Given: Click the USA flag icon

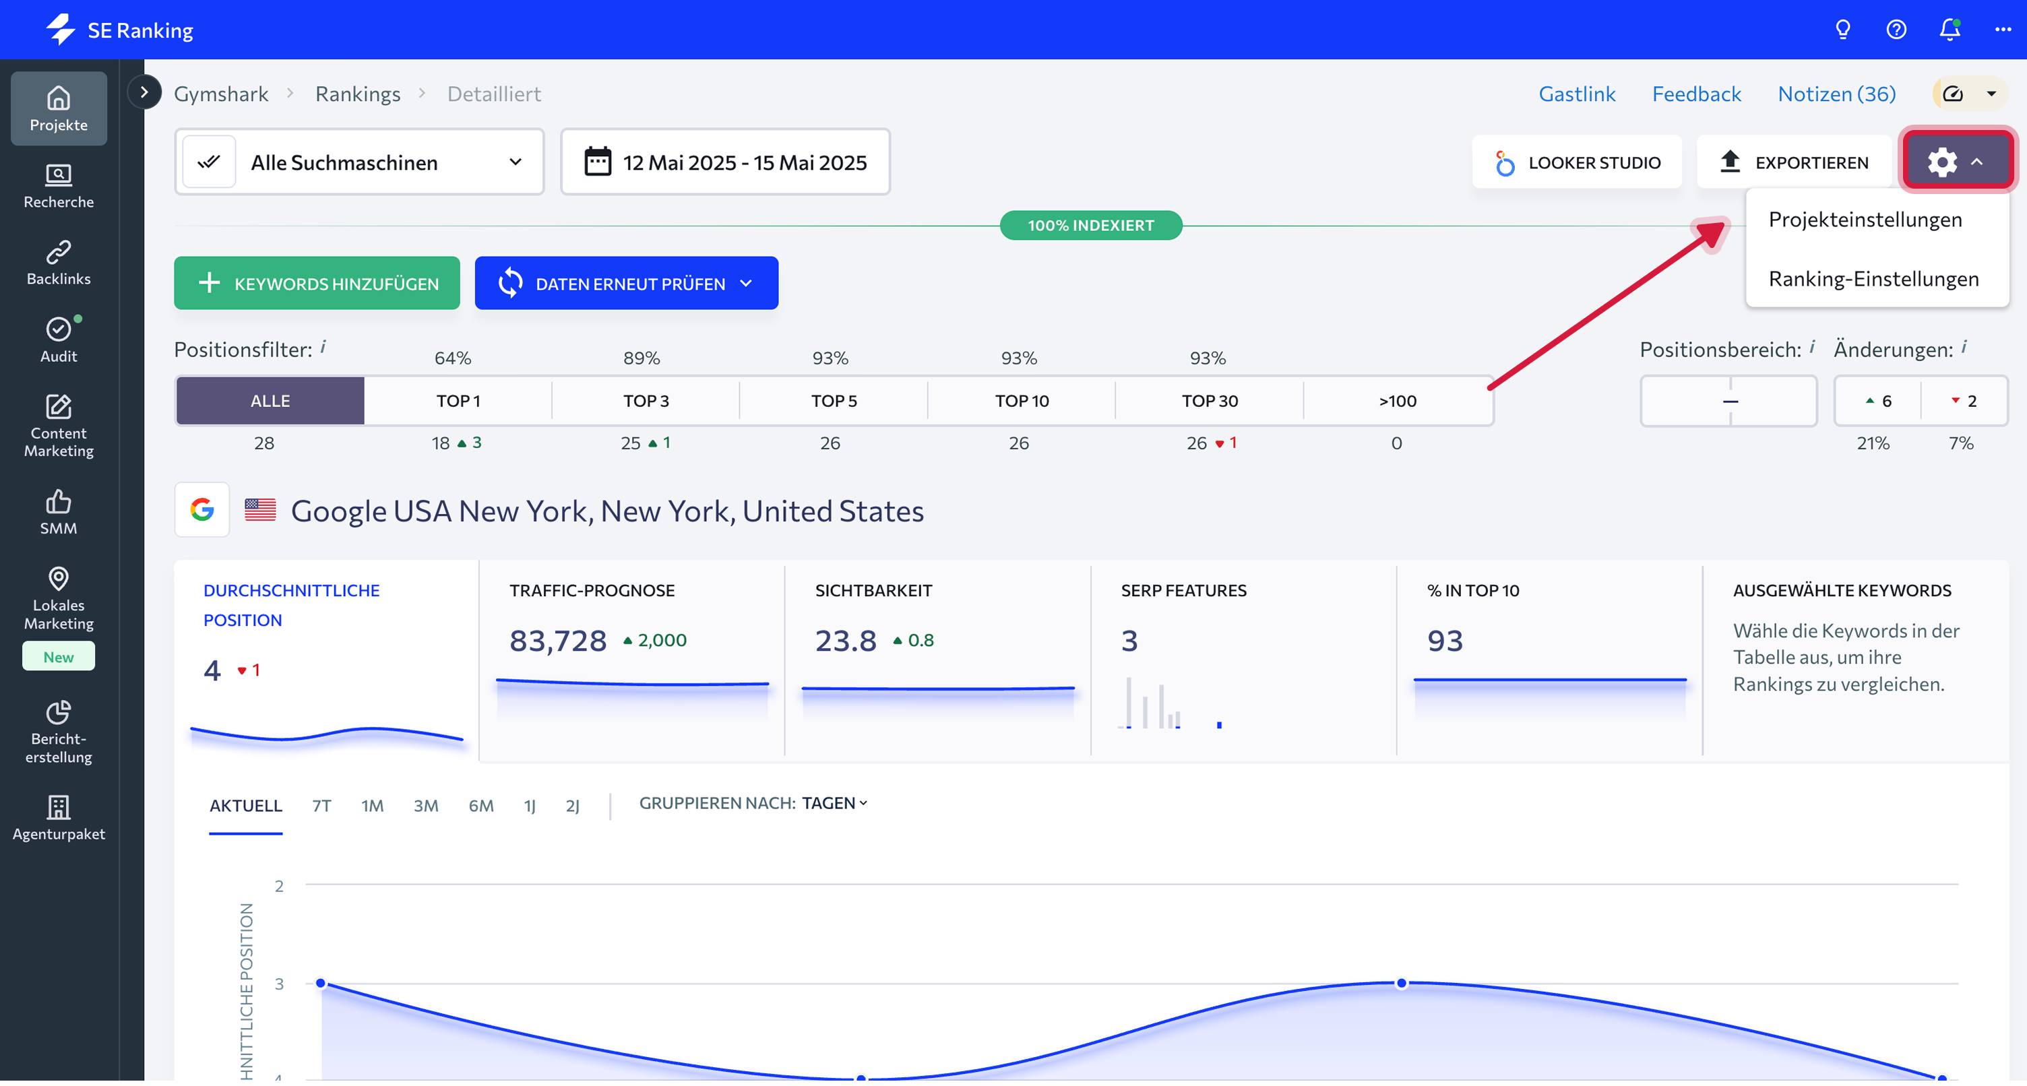Looking at the screenshot, I should click(x=261, y=511).
